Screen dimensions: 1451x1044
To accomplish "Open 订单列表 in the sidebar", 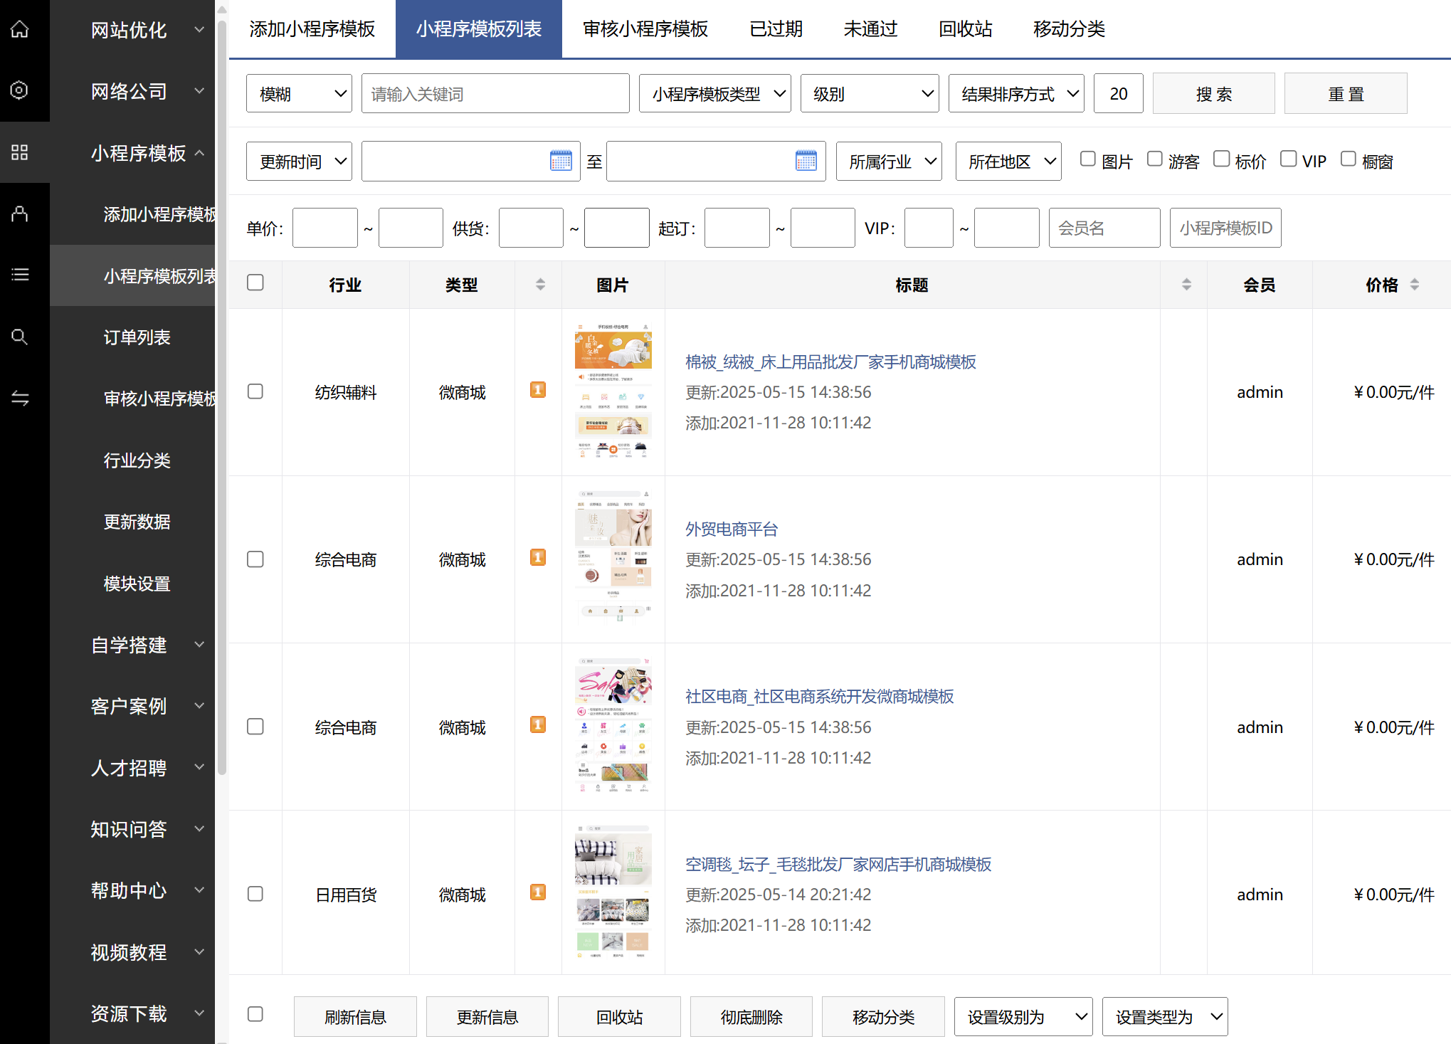I will click(137, 337).
